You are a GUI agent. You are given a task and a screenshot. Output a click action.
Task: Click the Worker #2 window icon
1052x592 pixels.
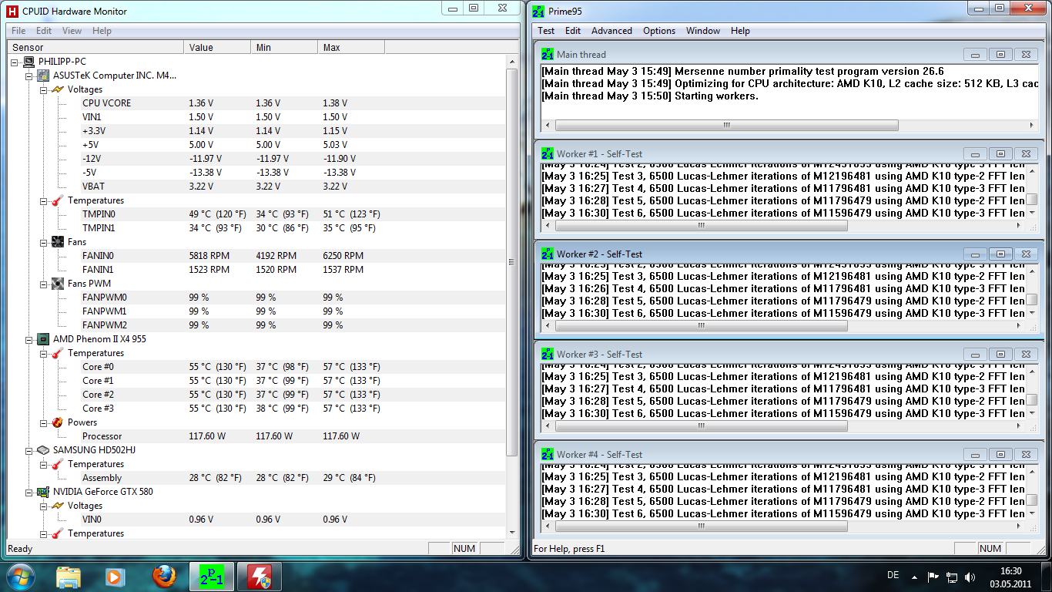click(548, 254)
